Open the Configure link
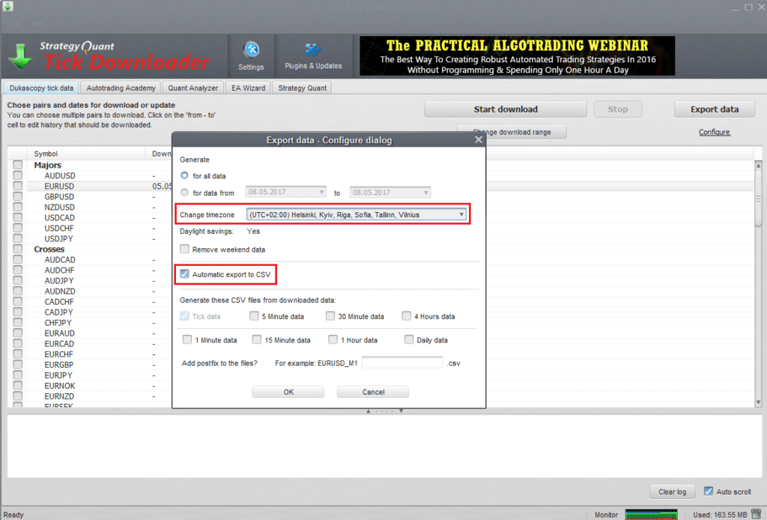The width and height of the screenshot is (767, 520). [714, 132]
